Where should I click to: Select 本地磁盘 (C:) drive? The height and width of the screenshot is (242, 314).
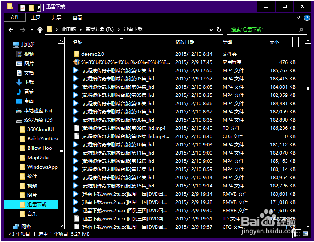(34, 111)
